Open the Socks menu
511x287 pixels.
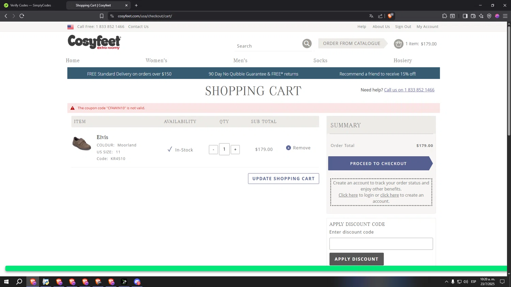(321, 61)
